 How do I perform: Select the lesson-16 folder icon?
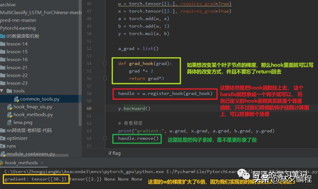(x=3, y=60)
